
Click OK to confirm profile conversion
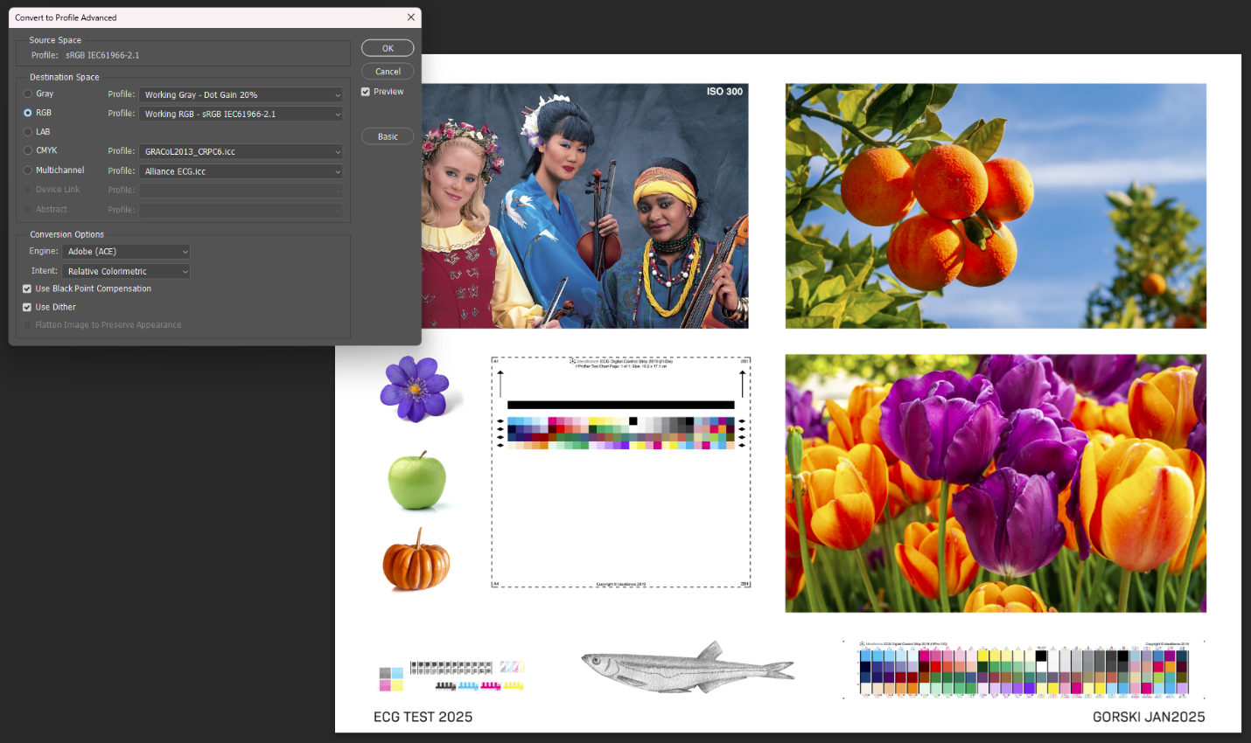point(388,49)
